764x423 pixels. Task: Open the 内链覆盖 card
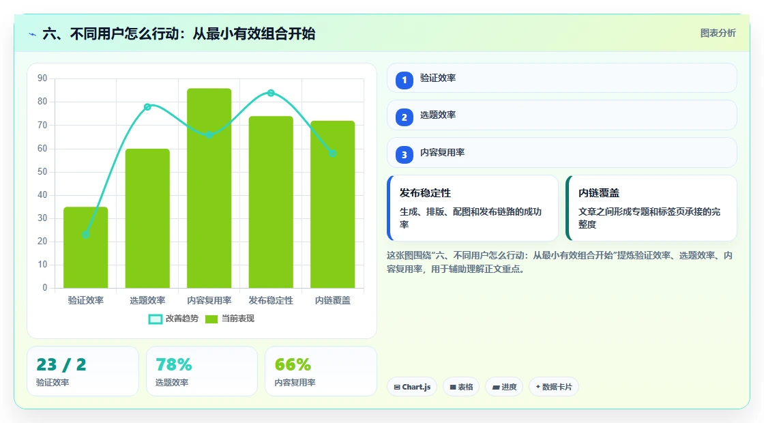click(651, 208)
